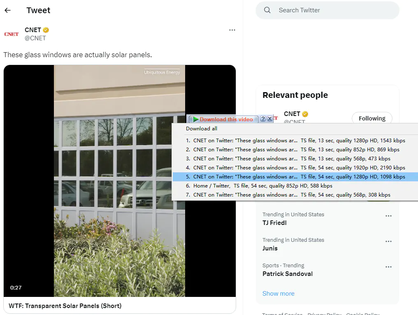
Task: Select the highlighted 1280p HD 1098 kbps item
Action: click(x=295, y=177)
